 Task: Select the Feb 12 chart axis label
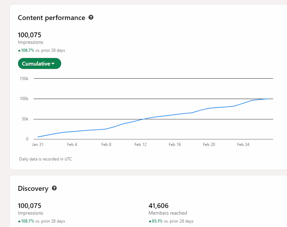140,145
